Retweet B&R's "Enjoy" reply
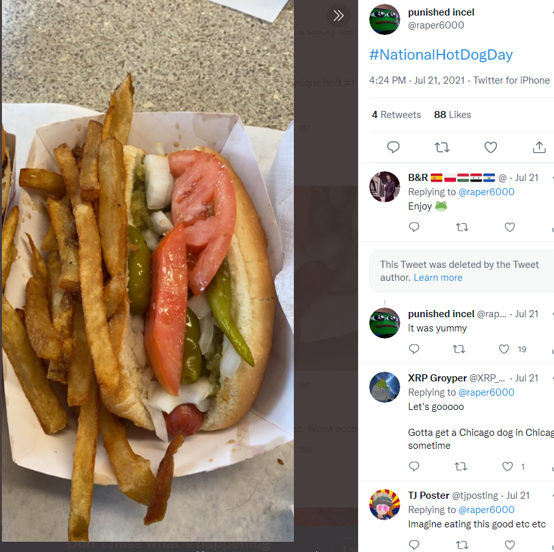 (462, 227)
